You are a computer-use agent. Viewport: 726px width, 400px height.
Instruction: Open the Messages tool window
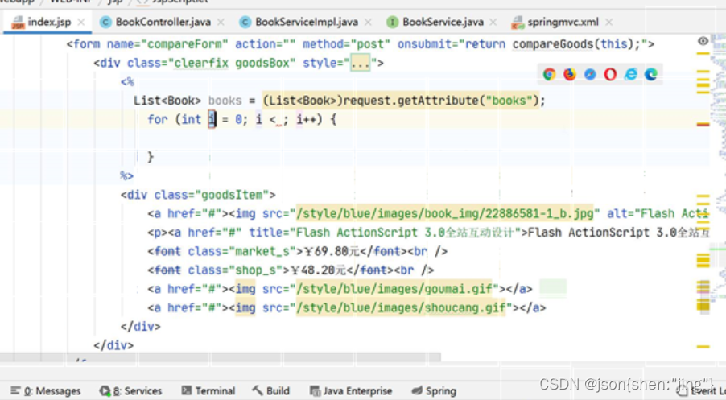pyautogui.click(x=45, y=390)
